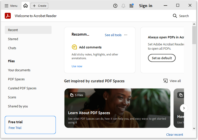
Task: Click the Add comments speech bubble icon
Action: (x=74, y=47)
